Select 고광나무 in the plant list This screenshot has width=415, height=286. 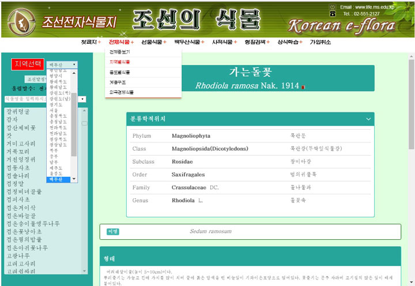[x=18, y=255]
